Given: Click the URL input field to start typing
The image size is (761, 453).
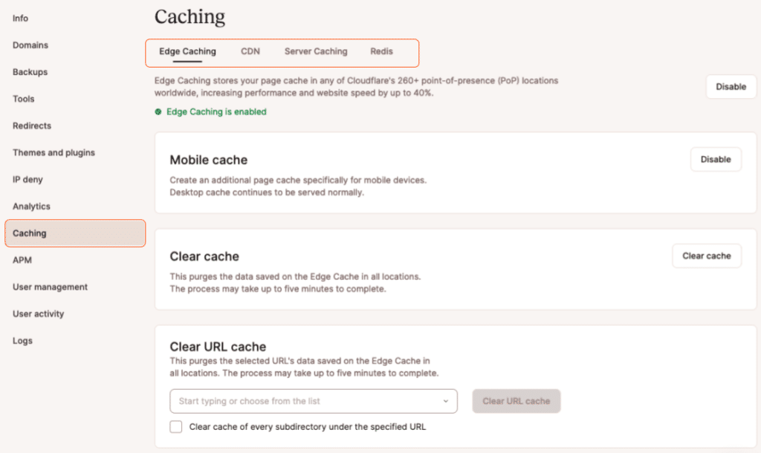Looking at the screenshot, I should click(x=297, y=401).
